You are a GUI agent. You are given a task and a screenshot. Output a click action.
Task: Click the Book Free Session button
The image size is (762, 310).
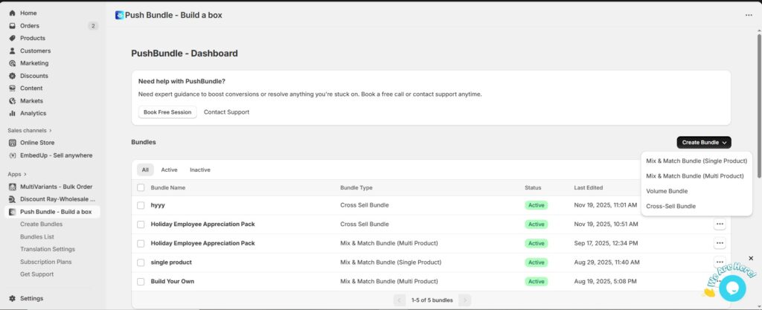(167, 112)
